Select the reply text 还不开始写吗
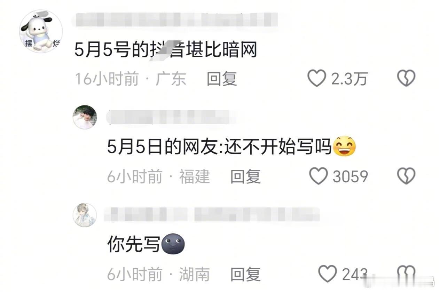This screenshot has height=292, width=439. tap(277, 148)
